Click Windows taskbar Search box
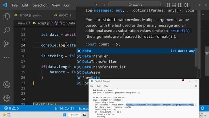The image size is (209, 118). click(x=75, y=115)
